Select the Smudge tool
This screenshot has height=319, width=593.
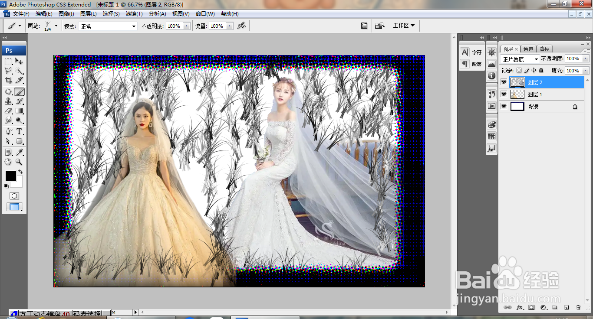8,120
